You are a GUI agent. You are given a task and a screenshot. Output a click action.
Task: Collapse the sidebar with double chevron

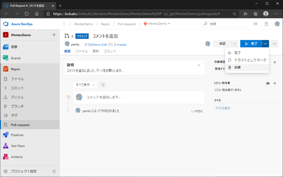[54, 171]
